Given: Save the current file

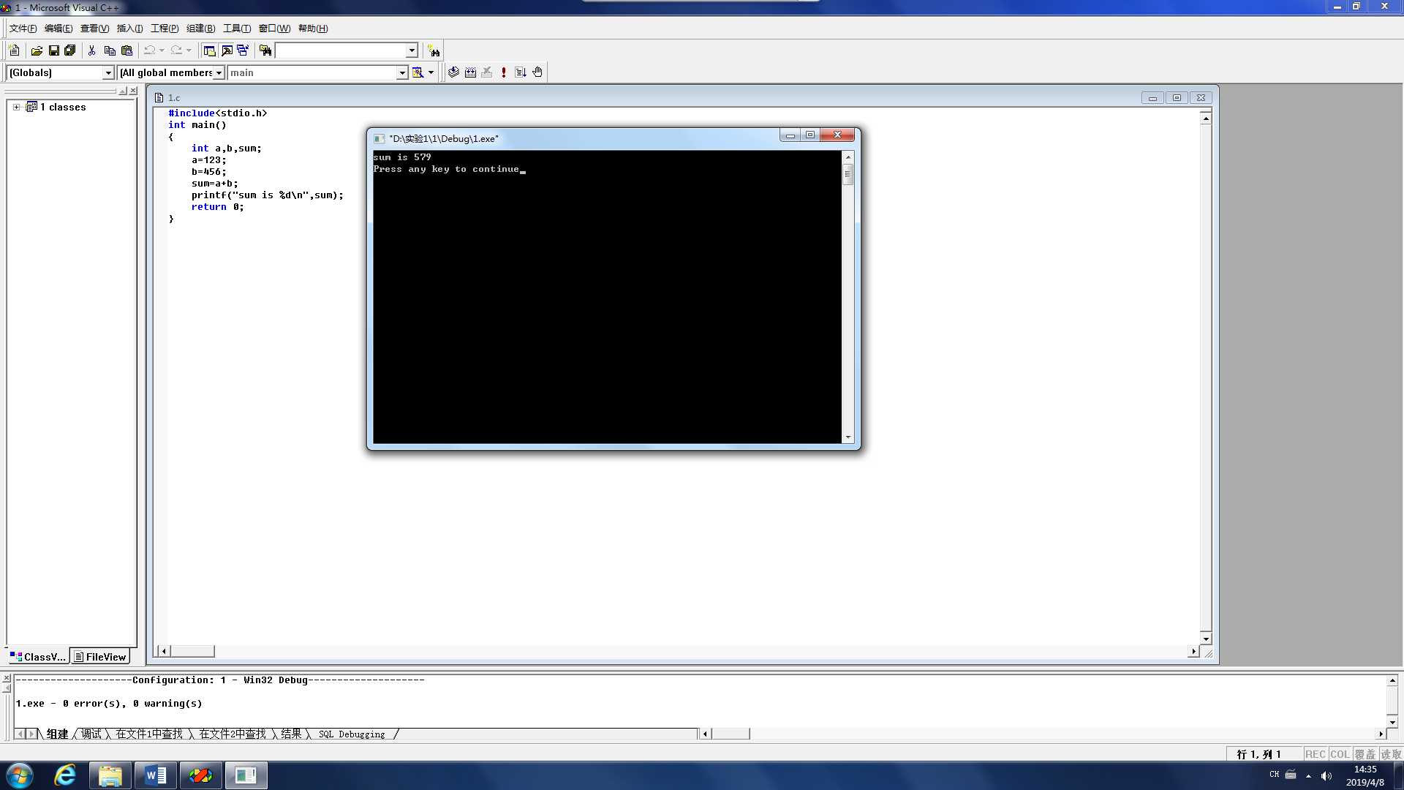Looking at the screenshot, I should pyautogui.click(x=53, y=50).
